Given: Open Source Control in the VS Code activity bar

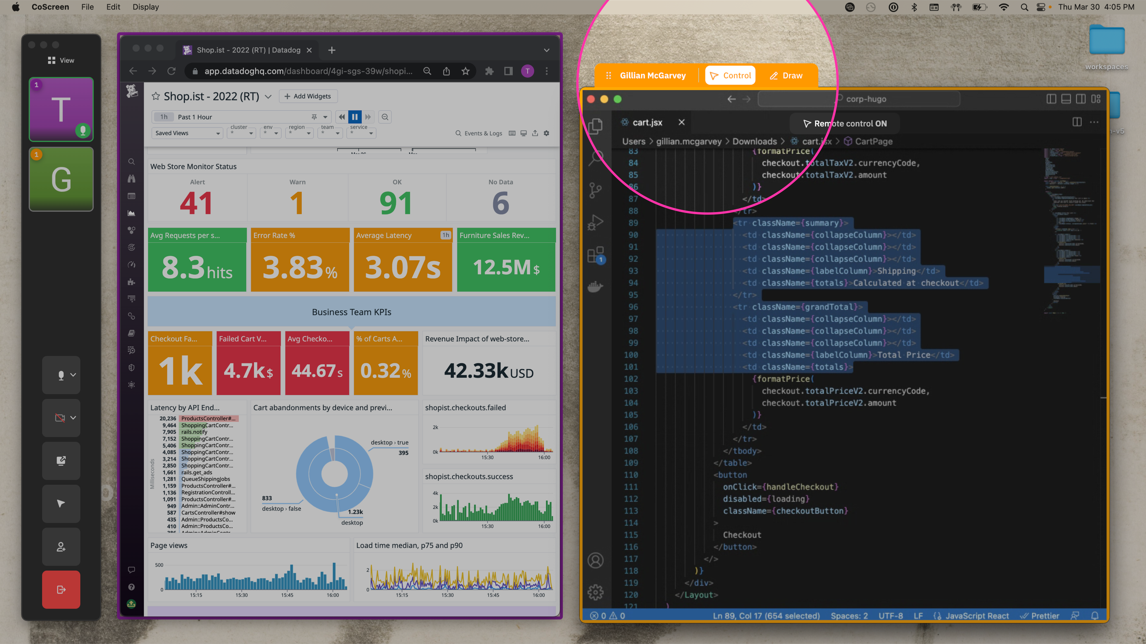Looking at the screenshot, I should click(596, 191).
